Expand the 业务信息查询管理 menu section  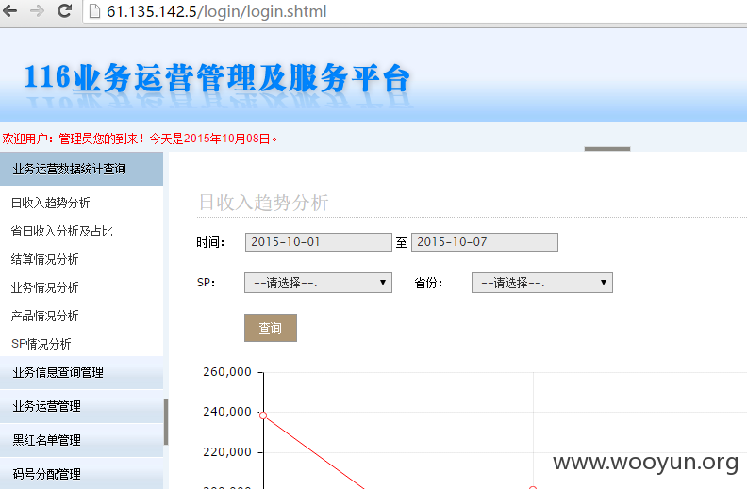[81, 372]
